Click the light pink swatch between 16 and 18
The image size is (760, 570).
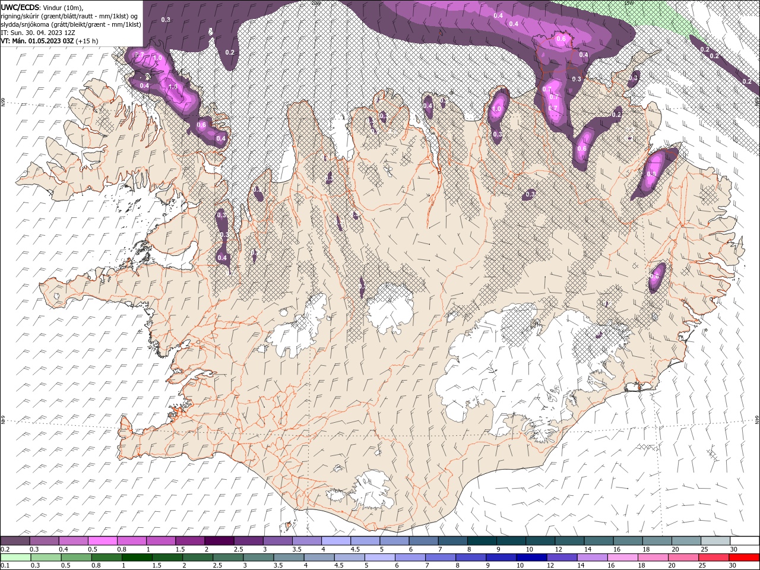click(623, 557)
